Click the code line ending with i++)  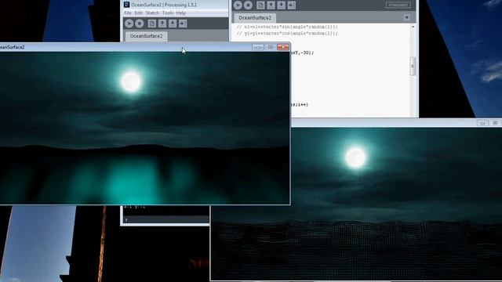[300, 104]
